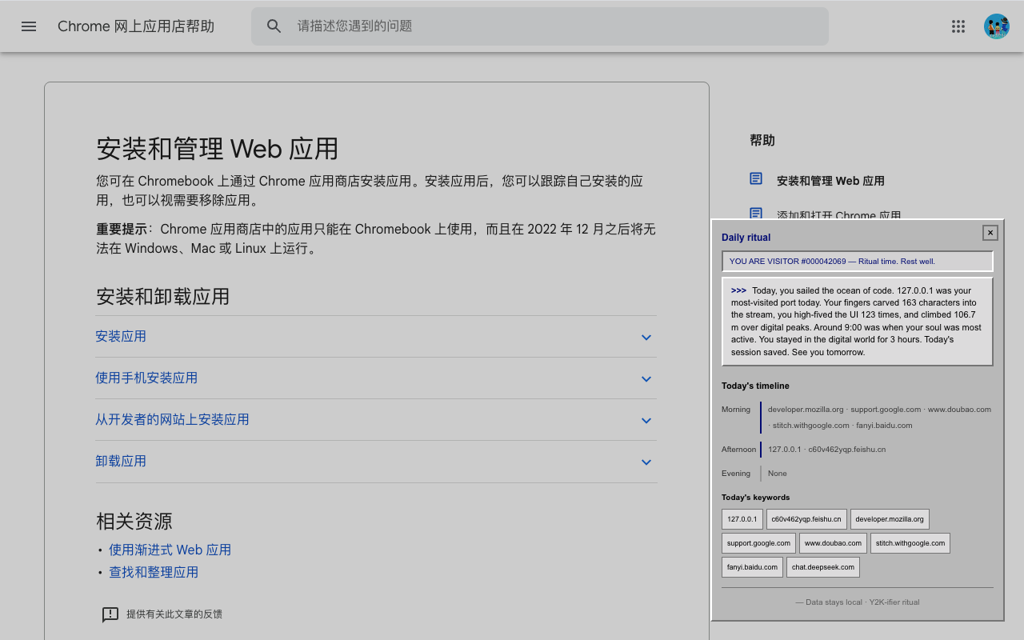Click the Evening timeline label
1024x640 pixels.
coord(736,474)
